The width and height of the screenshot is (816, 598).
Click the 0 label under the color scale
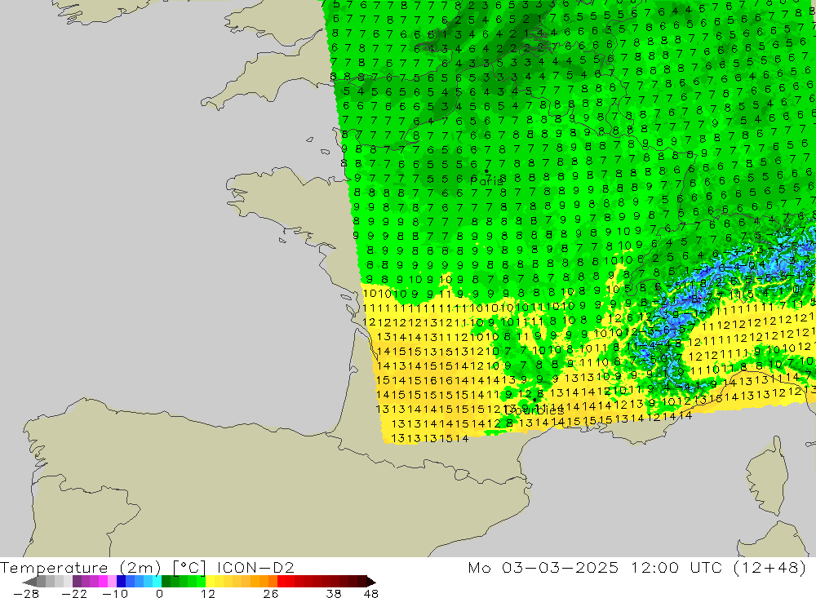click(159, 593)
